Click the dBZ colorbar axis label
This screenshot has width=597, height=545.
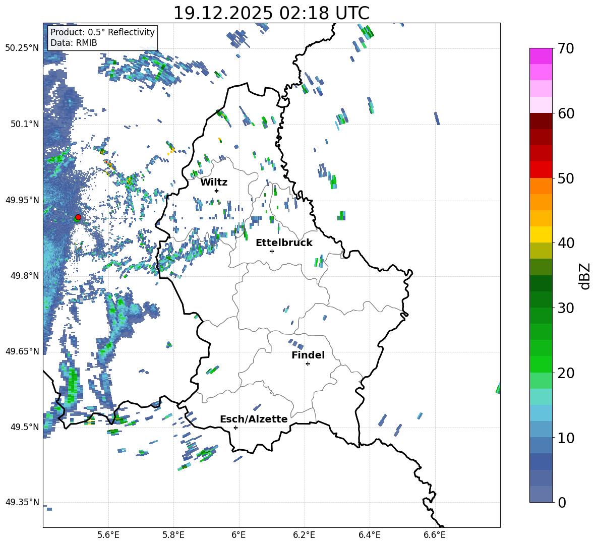click(x=585, y=276)
